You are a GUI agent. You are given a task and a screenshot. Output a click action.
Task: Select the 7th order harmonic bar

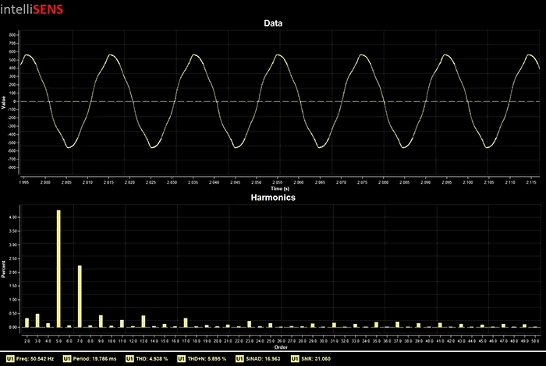(80, 296)
